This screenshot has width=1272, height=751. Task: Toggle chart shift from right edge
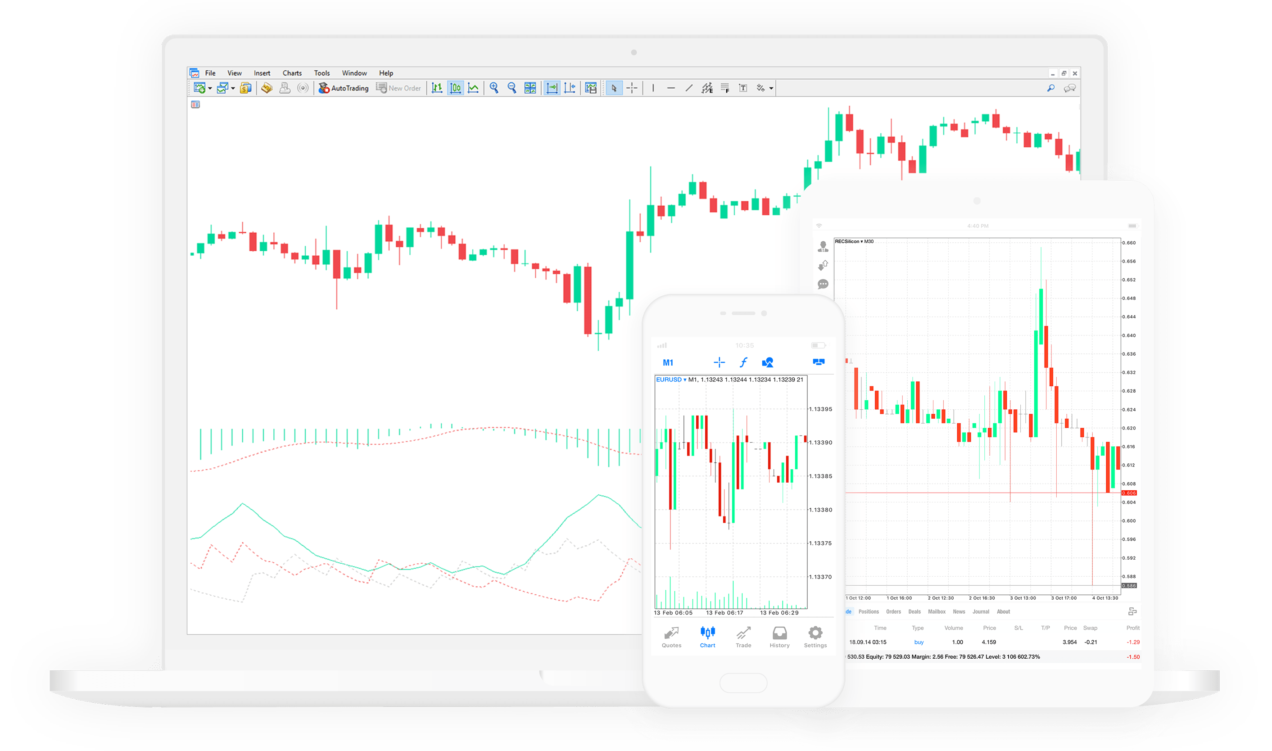click(570, 88)
